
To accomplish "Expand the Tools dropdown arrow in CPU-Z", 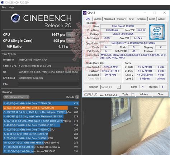I will click(x=133, y=94).
